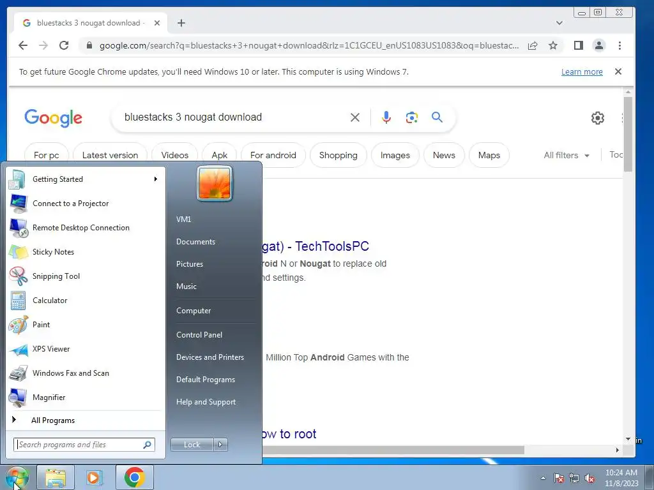The height and width of the screenshot is (490, 654).
Task: Share this page icon in address bar
Action: [533, 45]
